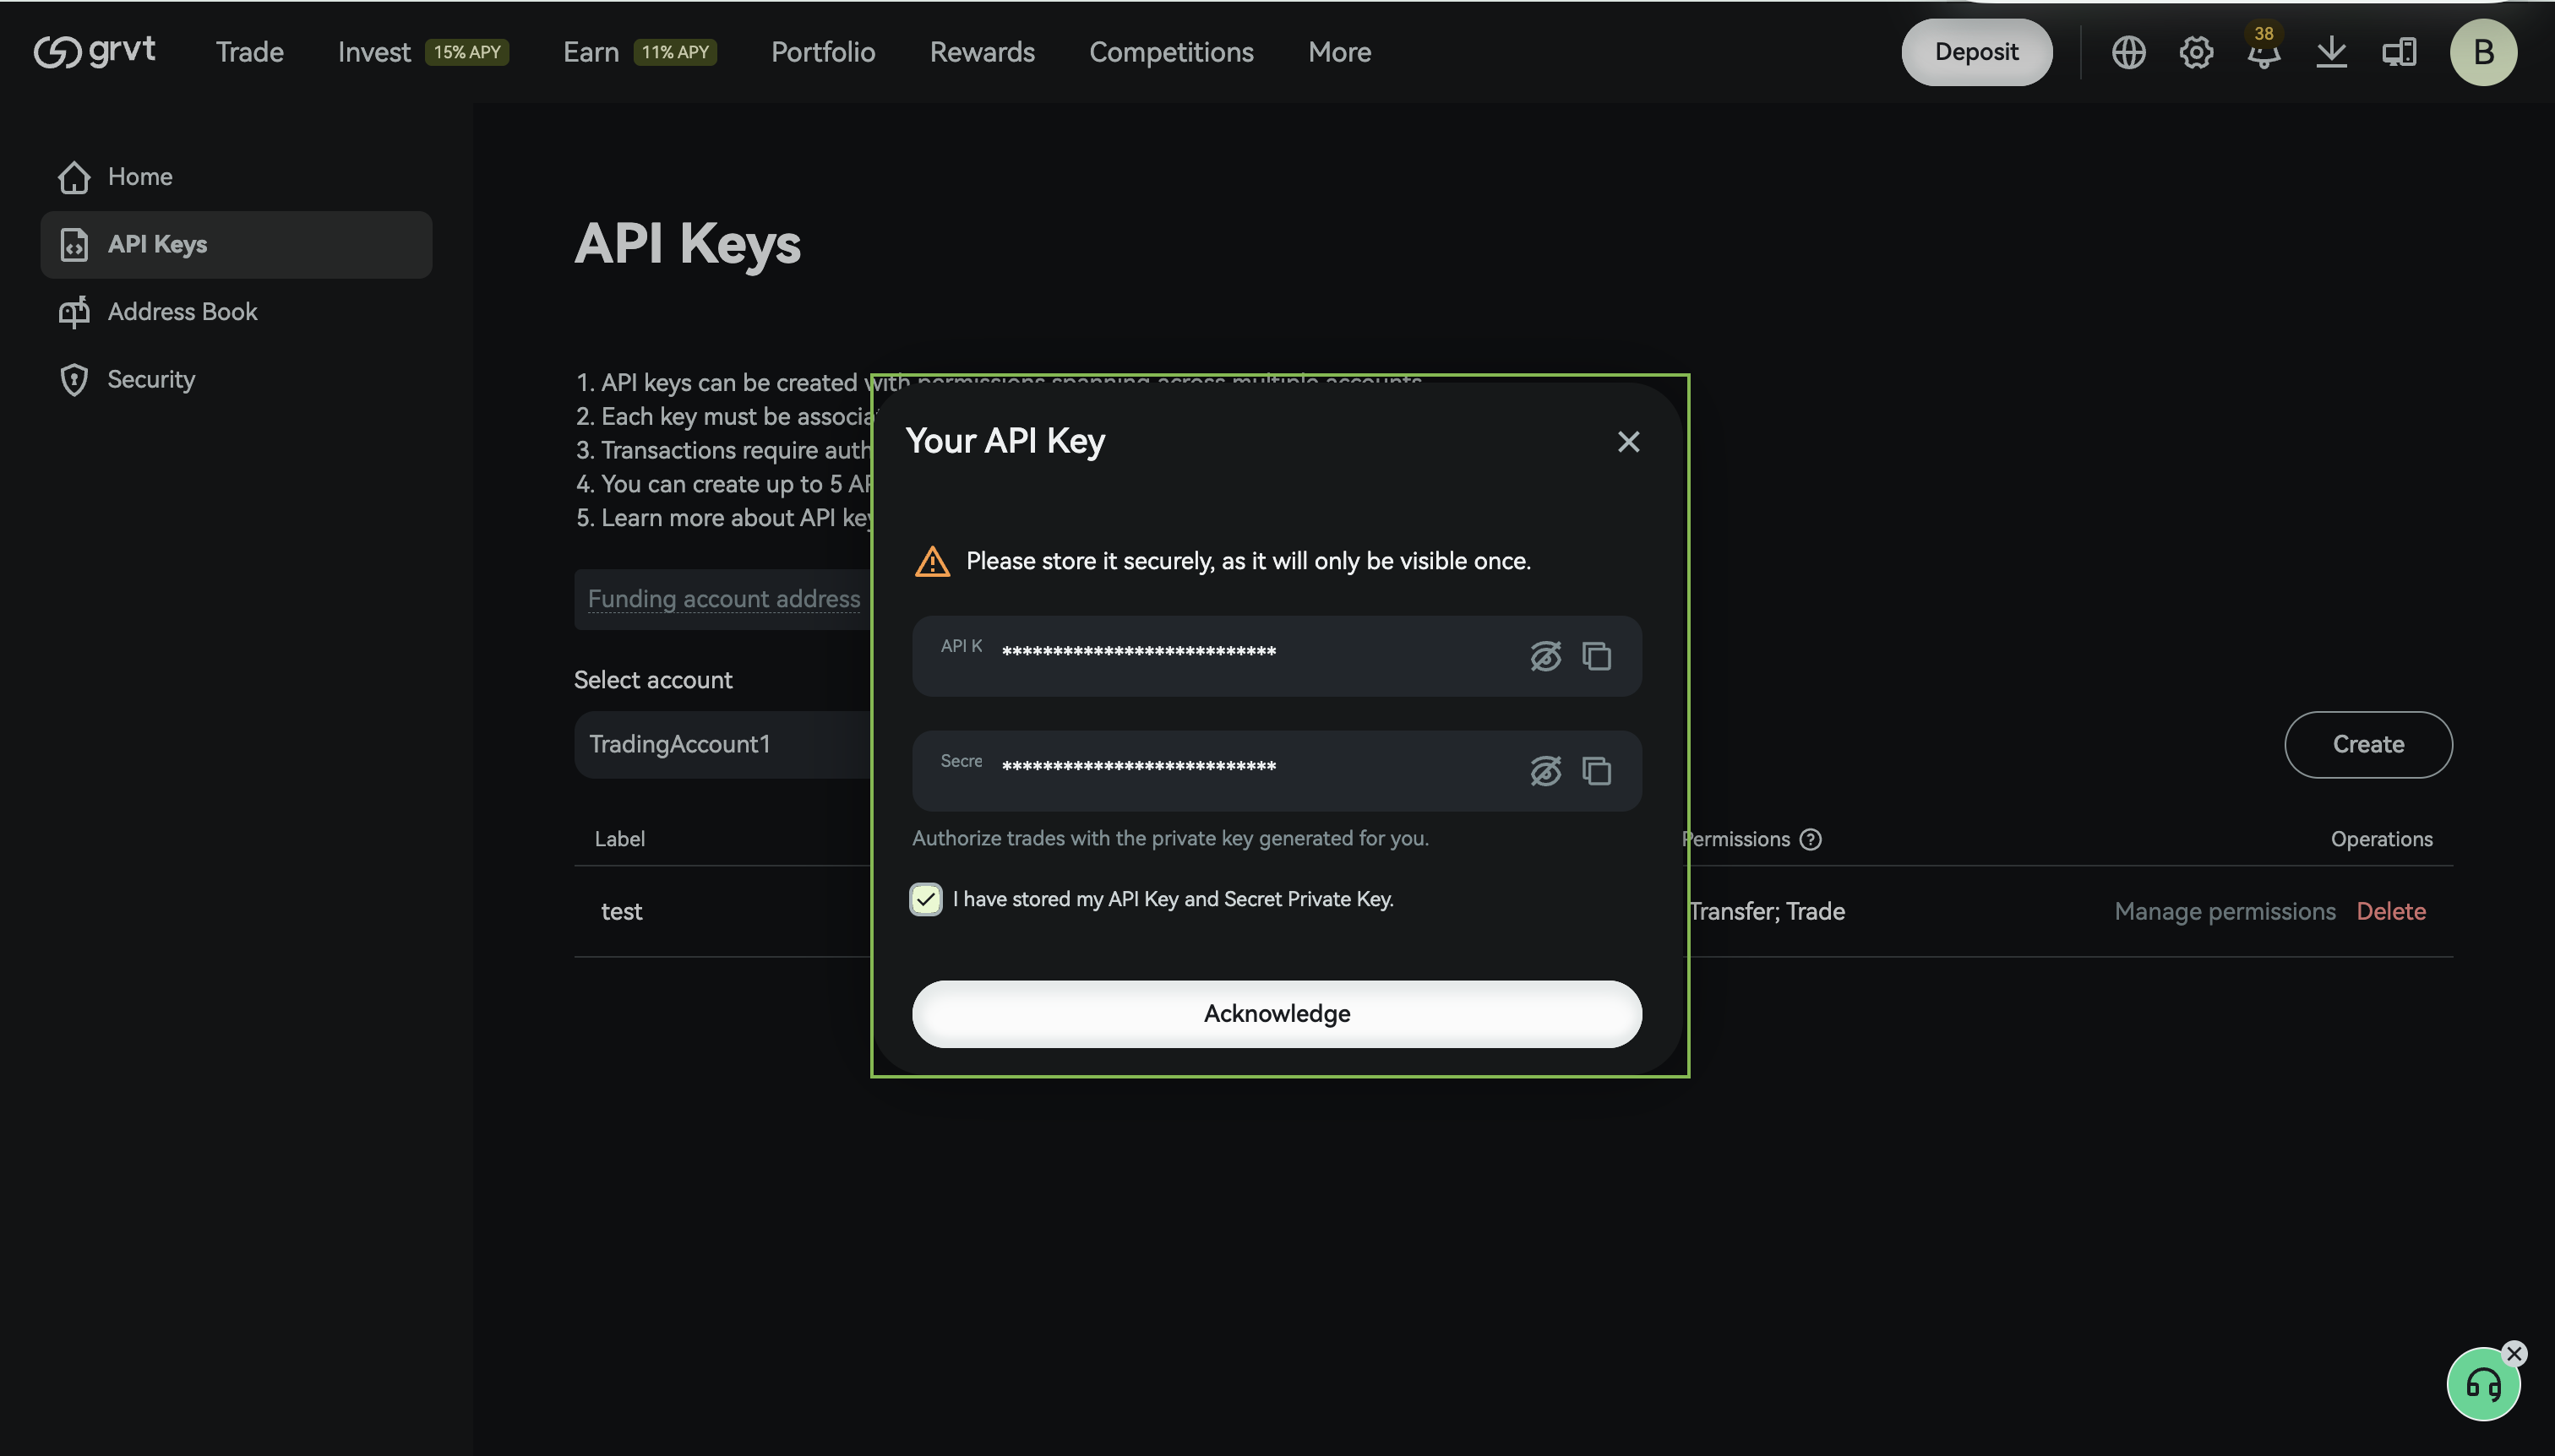Open the Rewards page

point(982,52)
